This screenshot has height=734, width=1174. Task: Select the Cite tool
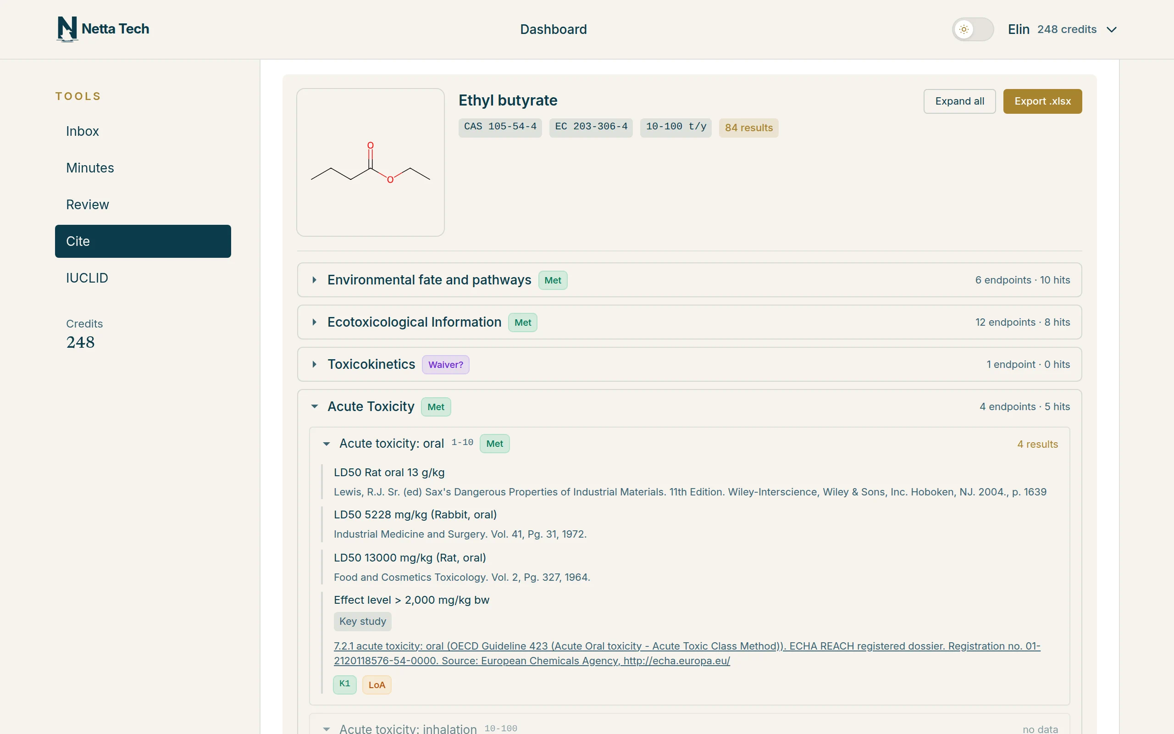point(143,241)
